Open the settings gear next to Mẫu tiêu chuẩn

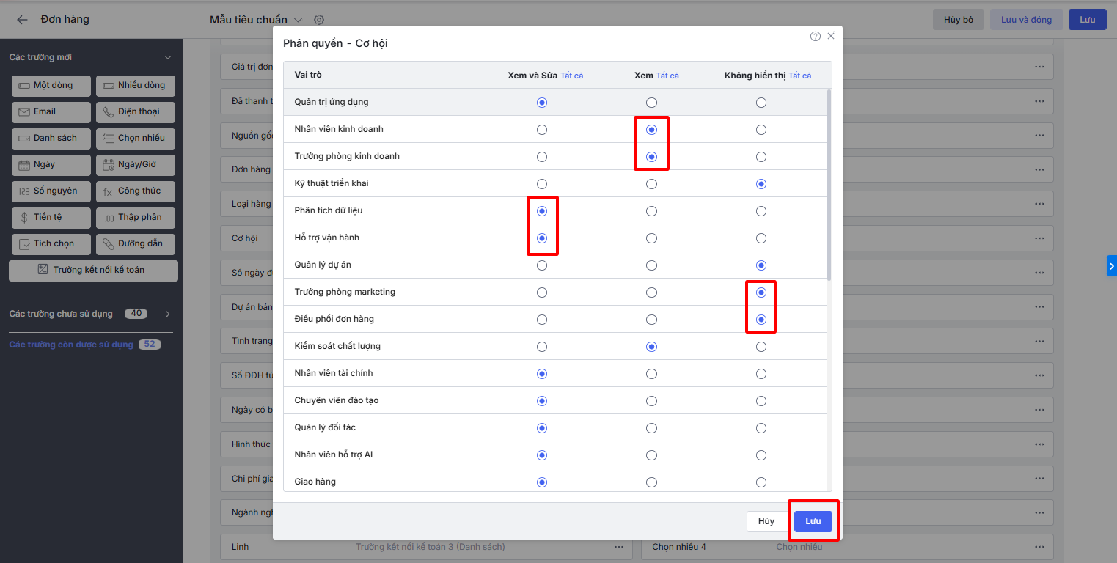318,20
